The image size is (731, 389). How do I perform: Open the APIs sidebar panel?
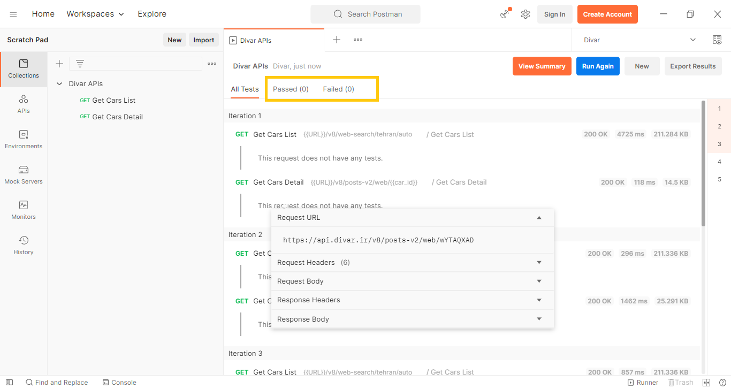coord(24,104)
